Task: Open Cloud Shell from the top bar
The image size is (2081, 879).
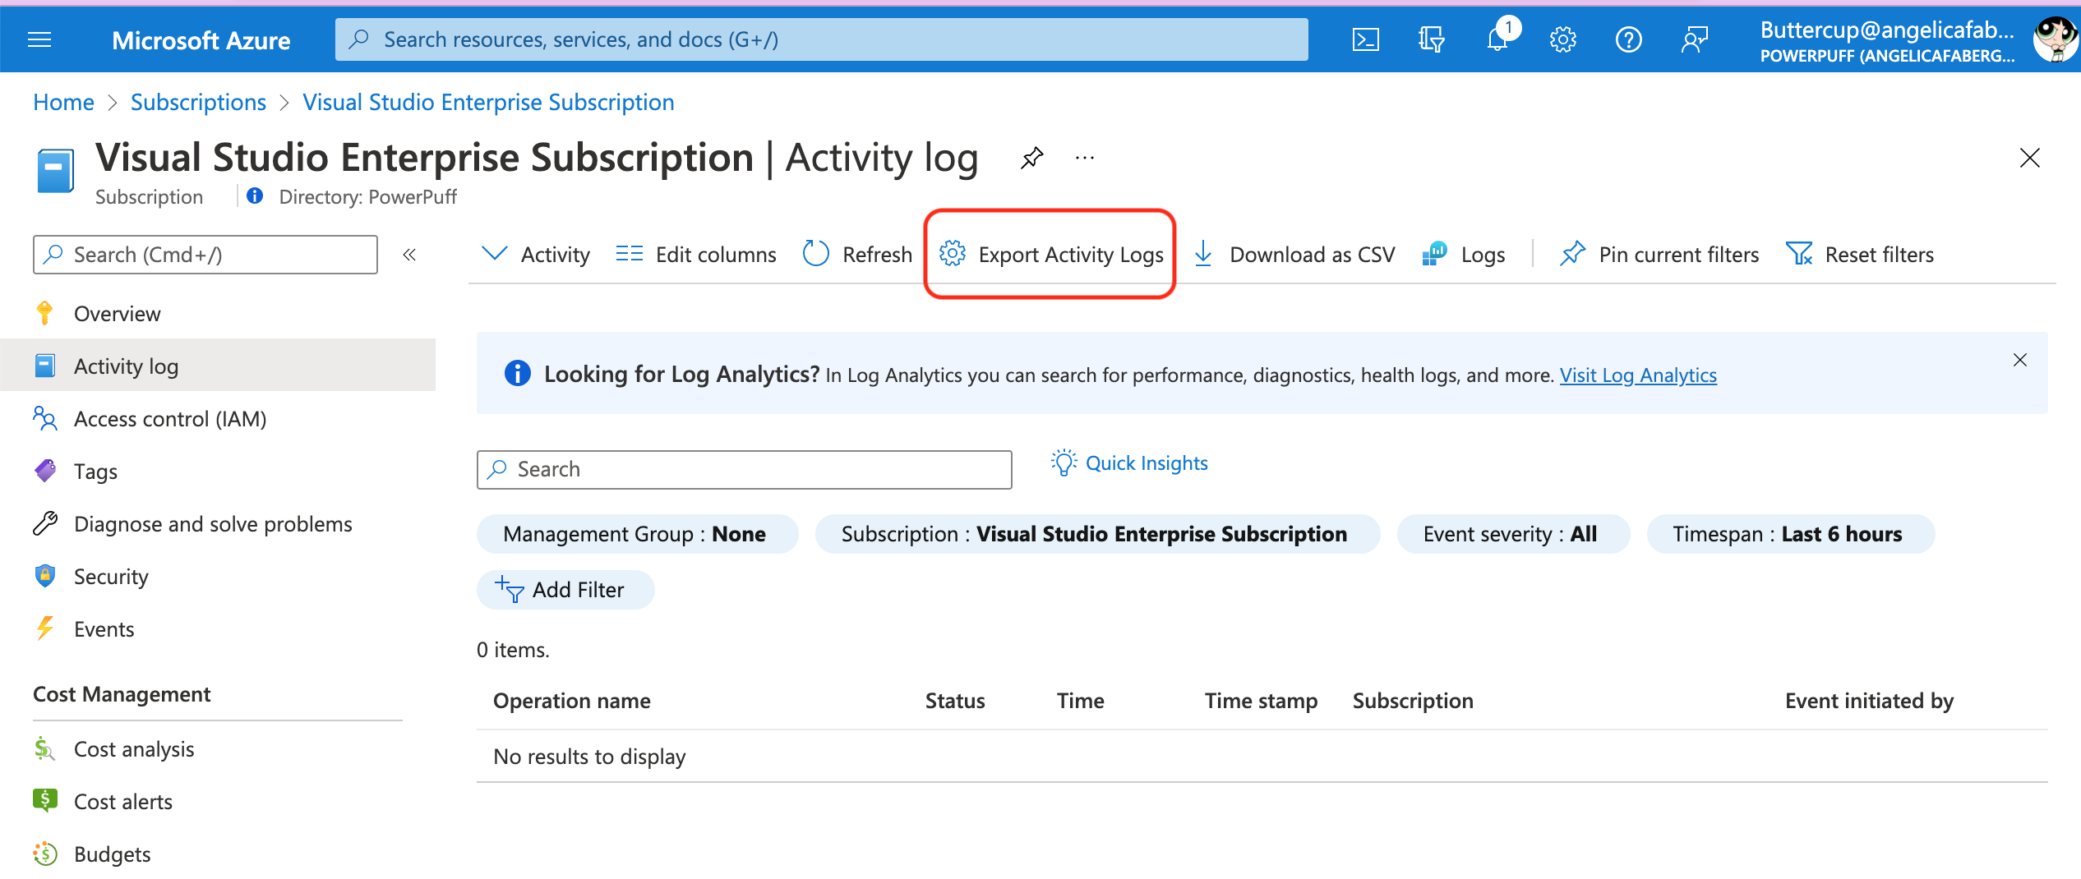Action: 1365,39
